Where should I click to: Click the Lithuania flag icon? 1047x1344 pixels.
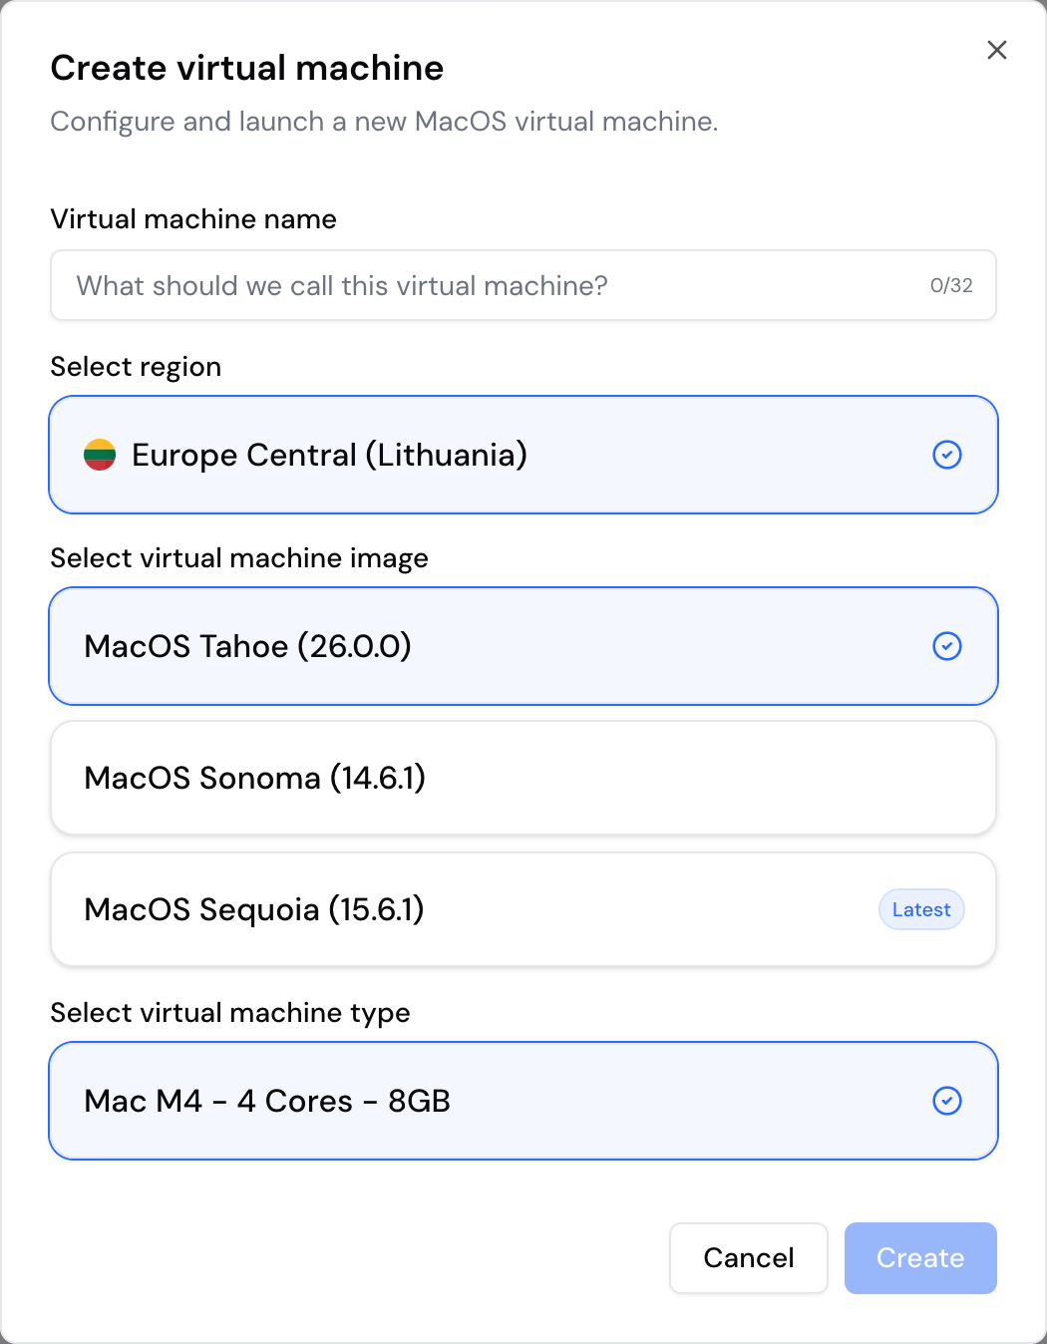pos(101,455)
